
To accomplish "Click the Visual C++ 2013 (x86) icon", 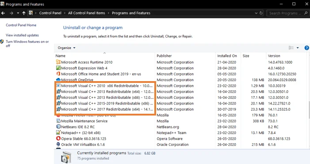I will pyautogui.click(x=58, y=97).
